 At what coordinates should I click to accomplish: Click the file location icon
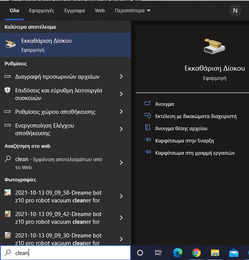point(147,128)
